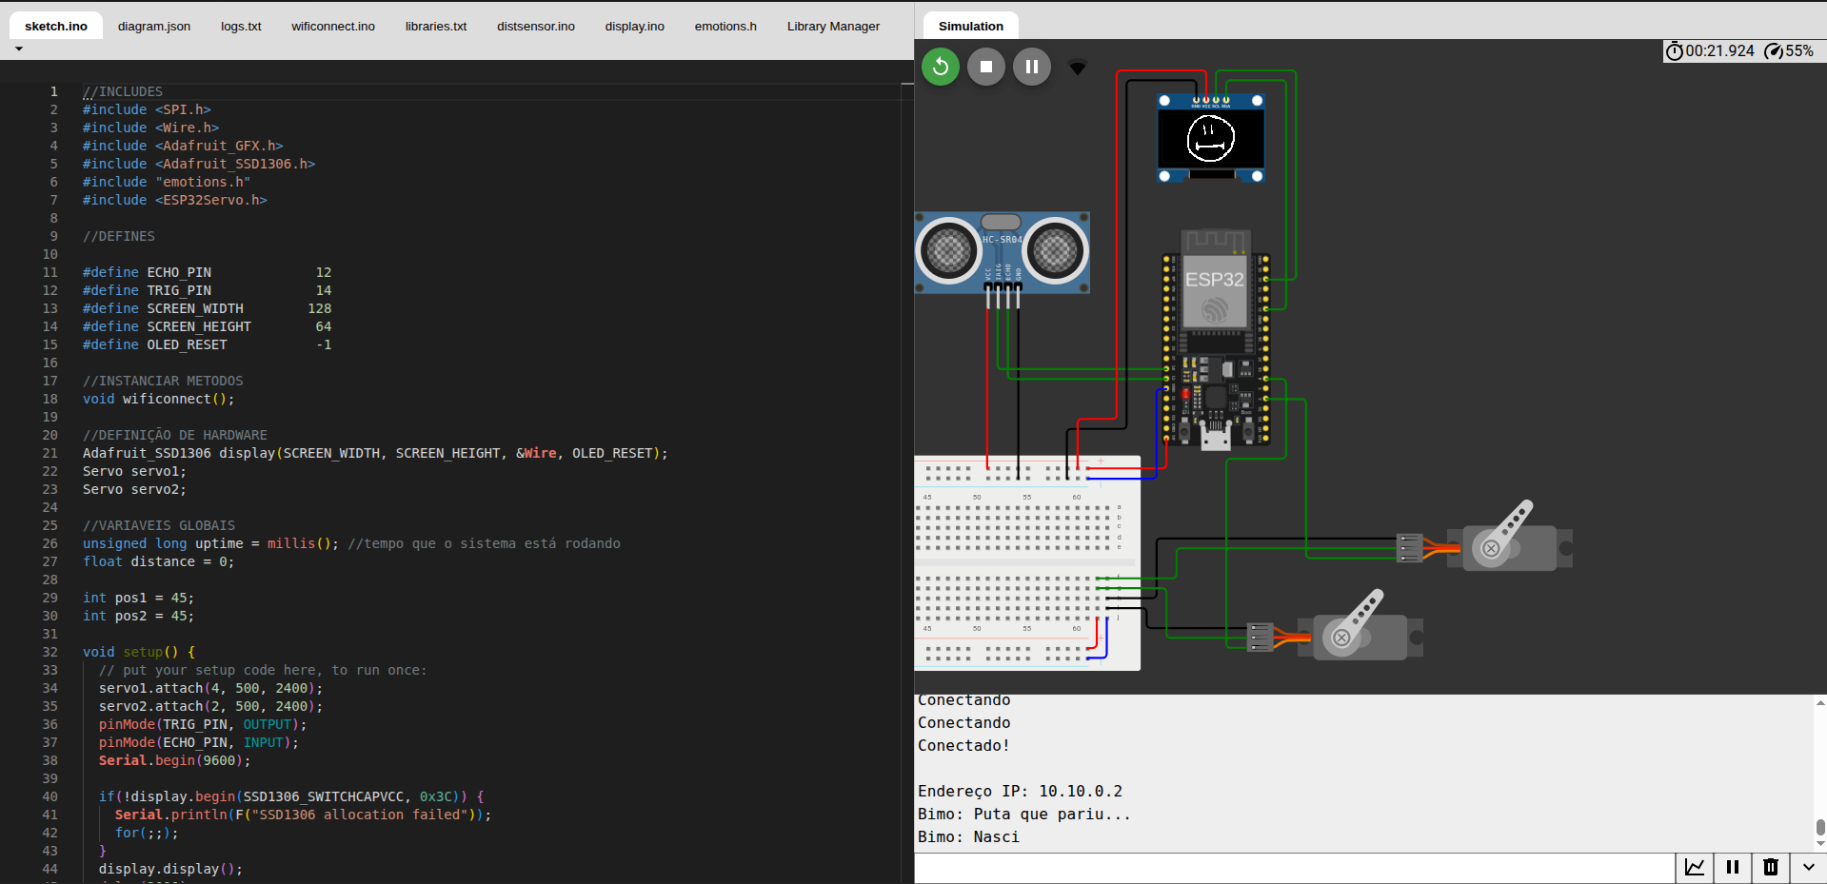This screenshot has height=884, width=1827.
Task: Click the WiFi status icon
Action: pyautogui.click(x=1078, y=68)
